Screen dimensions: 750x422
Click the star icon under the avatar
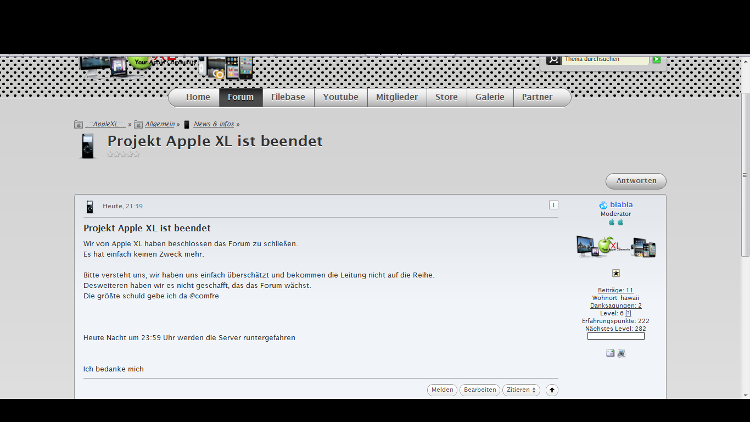pos(616,273)
